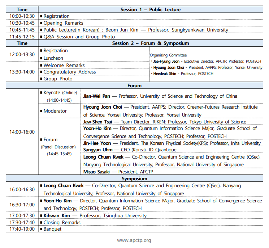
Task: Click panelist Sangyun Uhm's name
Action: point(99,150)
